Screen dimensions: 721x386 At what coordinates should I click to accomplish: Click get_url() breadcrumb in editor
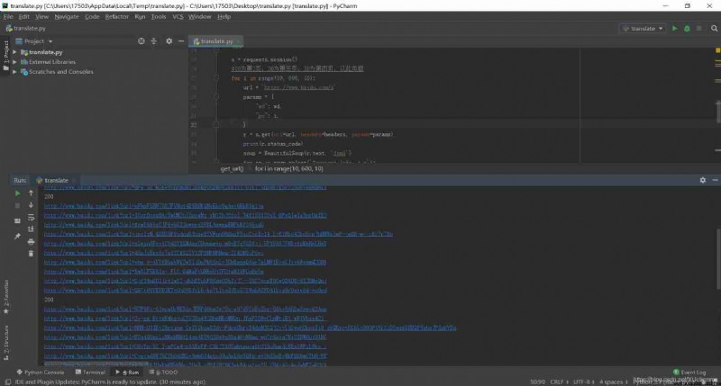coord(232,169)
